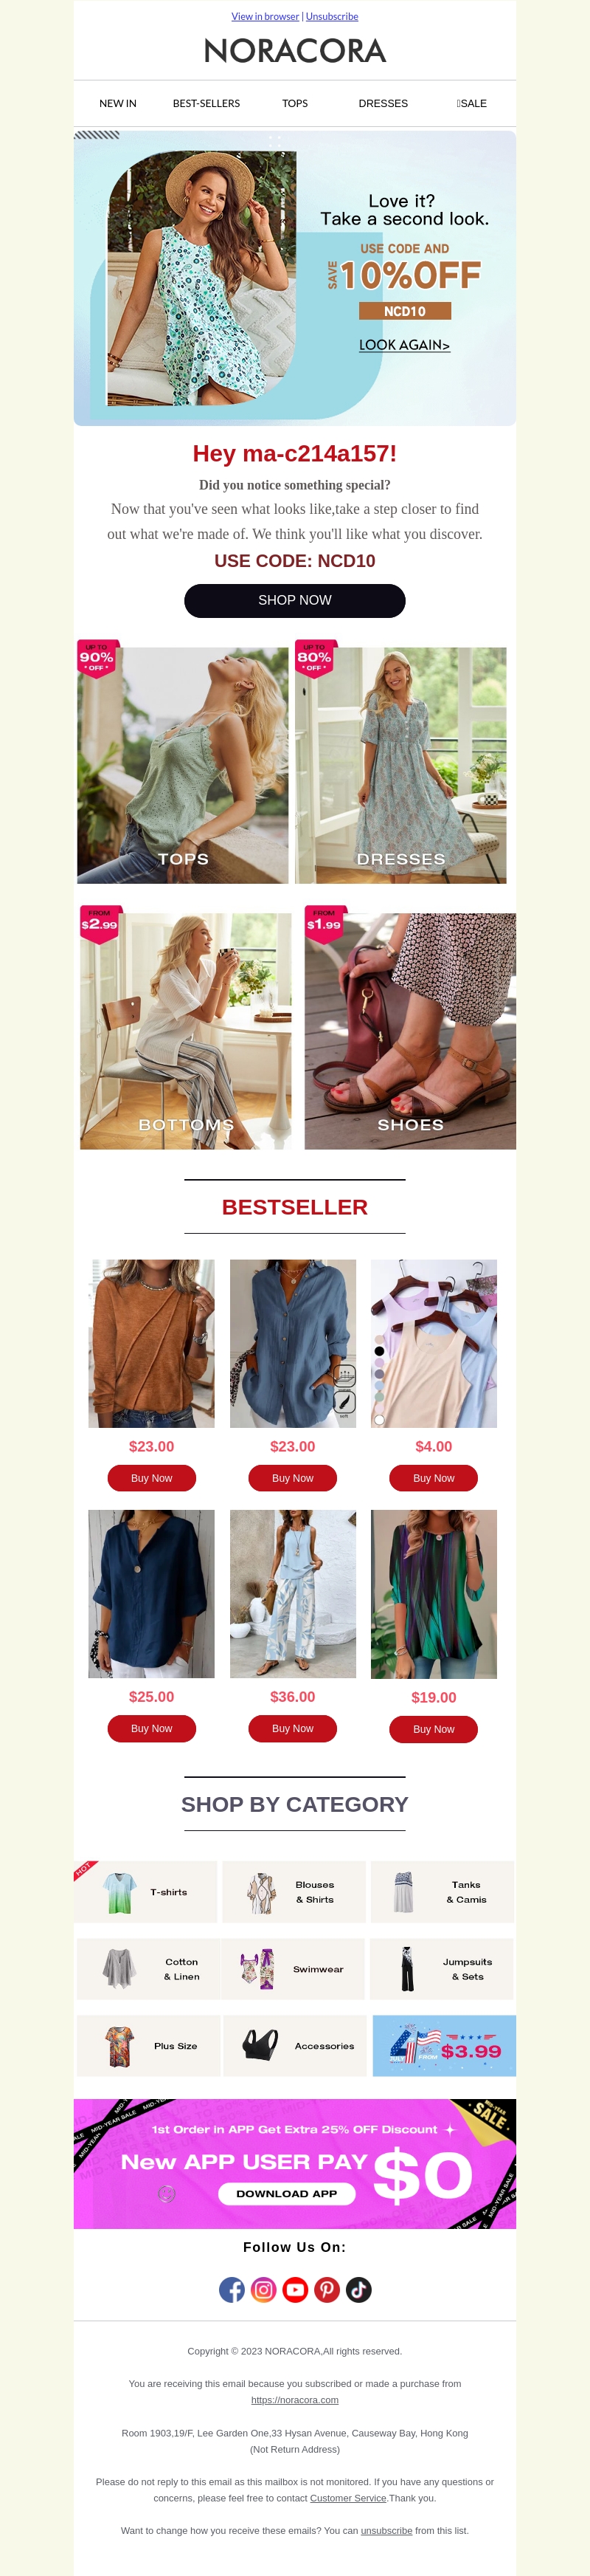Click the LOOK AGAIN link in banner

click(x=404, y=344)
